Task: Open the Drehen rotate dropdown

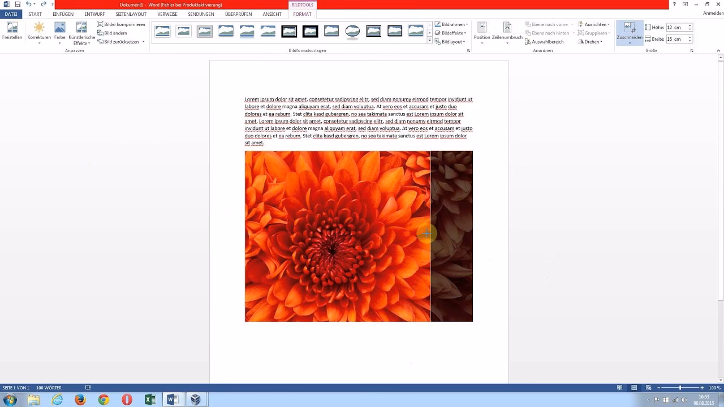Action: pyautogui.click(x=590, y=42)
